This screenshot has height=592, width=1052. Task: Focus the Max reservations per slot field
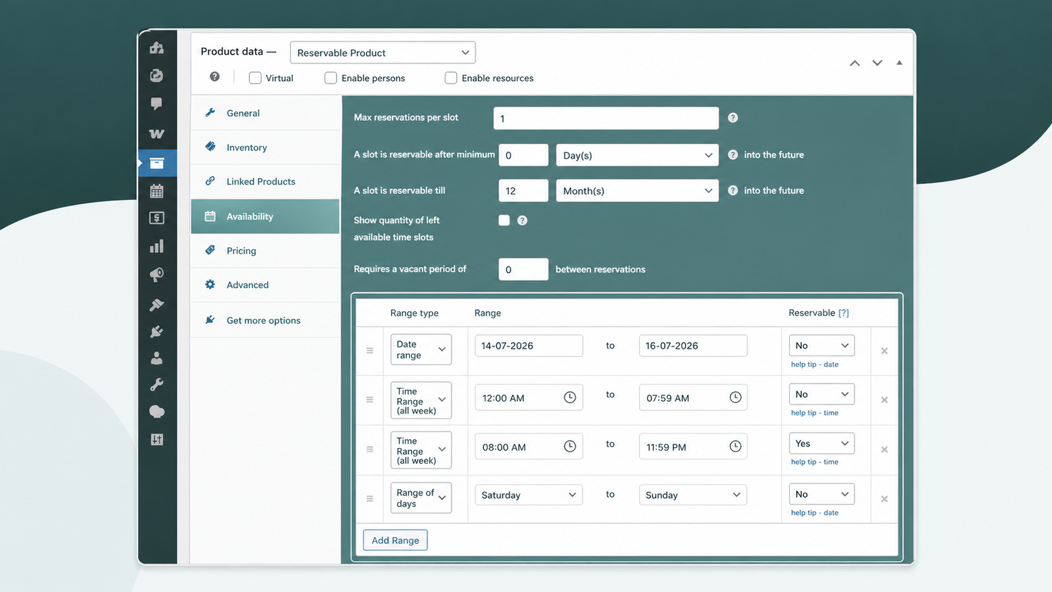pyautogui.click(x=606, y=118)
